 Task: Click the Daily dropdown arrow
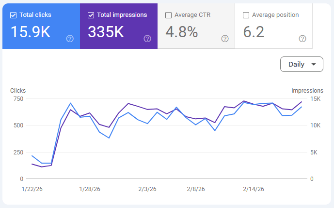point(314,64)
